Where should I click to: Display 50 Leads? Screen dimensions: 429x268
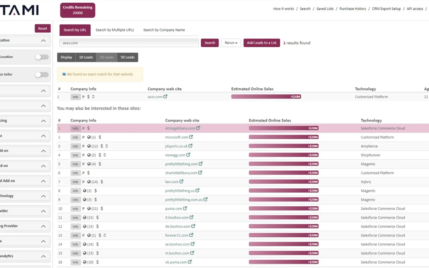[128, 57]
